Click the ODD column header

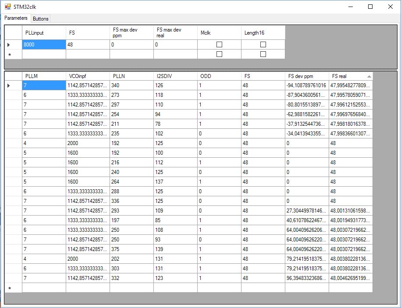pyautogui.click(x=219, y=76)
